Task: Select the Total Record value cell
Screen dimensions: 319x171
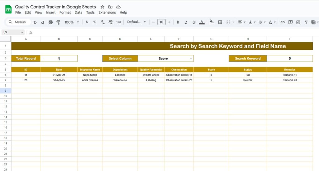Action: coord(59,58)
